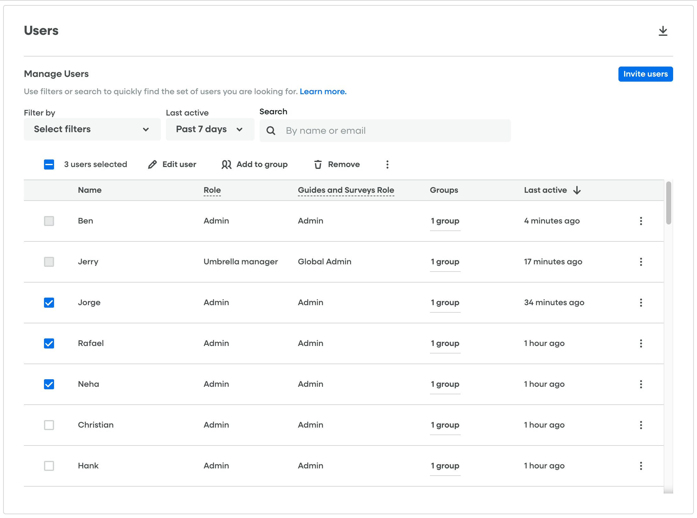Image resolution: width=697 pixels, height=518 pixels.
Task: Click the magnifier icon in the search box
Action: [x=271, y=131]
